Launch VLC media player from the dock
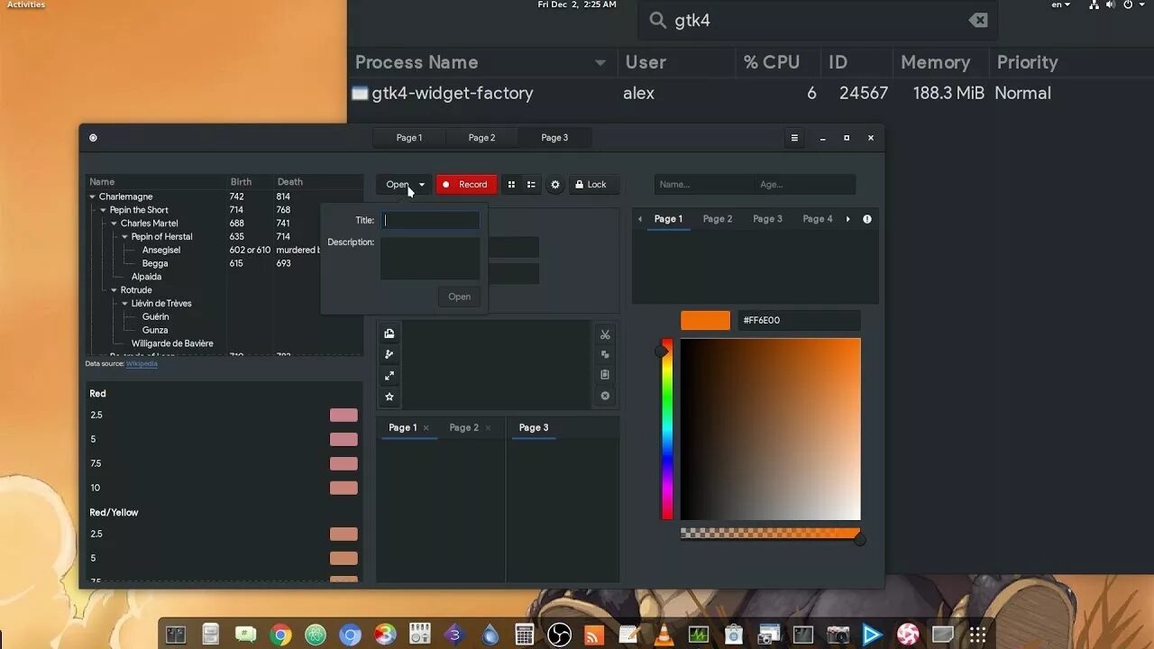Viewport: 1154px width, 649px height. tap(664, 635)
